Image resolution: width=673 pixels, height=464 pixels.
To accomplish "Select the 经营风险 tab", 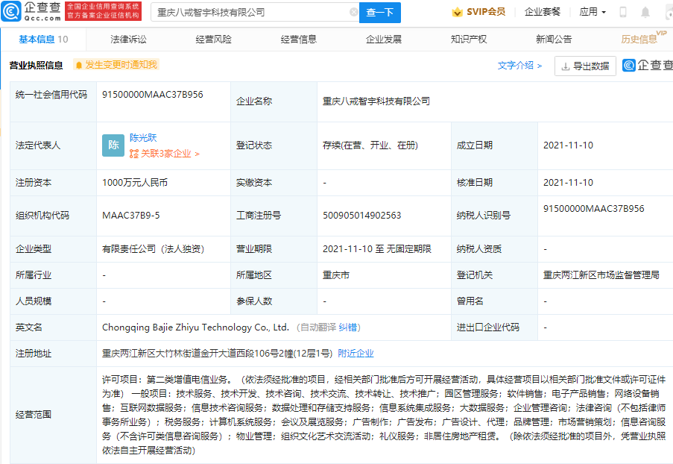I will click(x=213, y=40).
